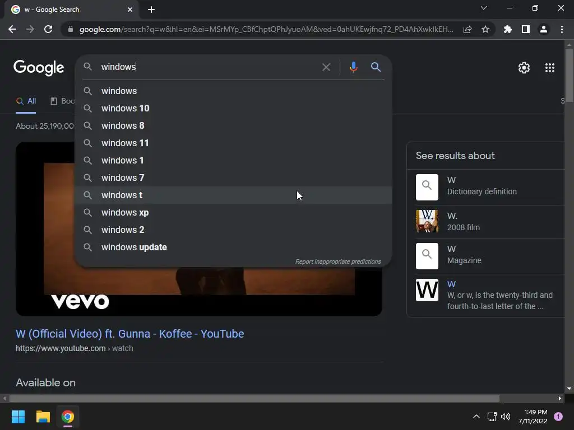Open Google quick settings gear
574x430 pixels.
(524, 68)
